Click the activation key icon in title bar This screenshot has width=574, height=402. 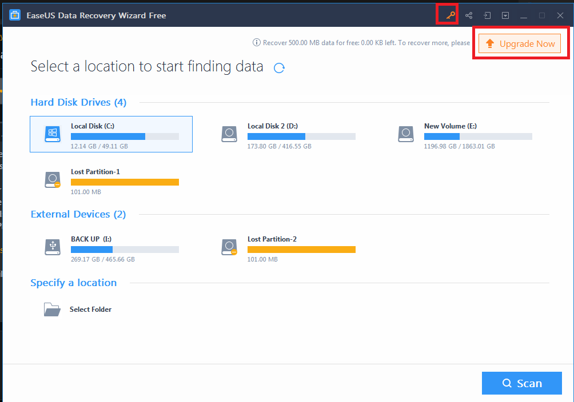click(x=451, y=15)
